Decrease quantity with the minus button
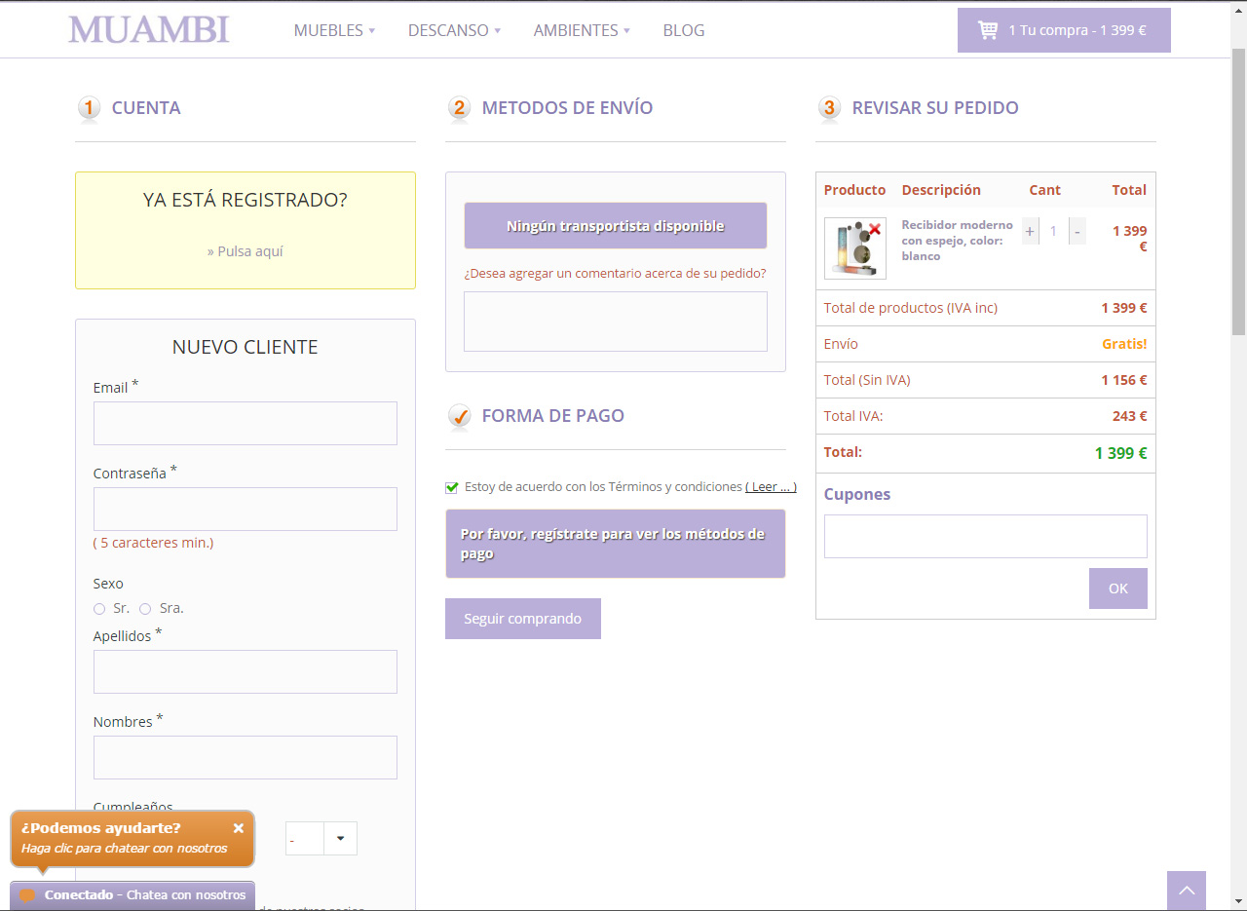Image resolution: width=1247 pixels, height=911 pixels. [x=1077, y=232]
